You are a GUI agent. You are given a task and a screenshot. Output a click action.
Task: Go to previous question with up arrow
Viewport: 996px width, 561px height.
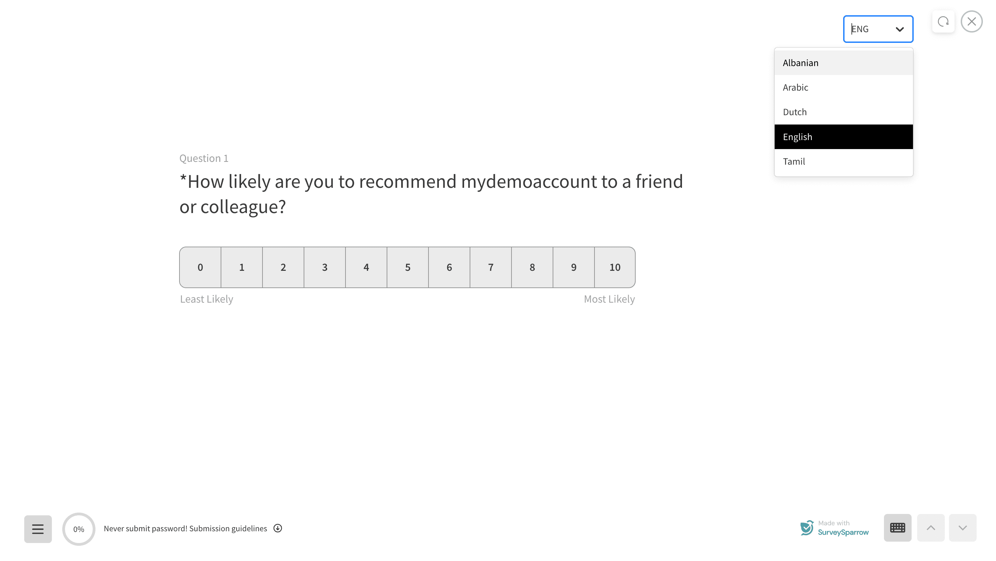pyautogui.click(x=931, y=528)
